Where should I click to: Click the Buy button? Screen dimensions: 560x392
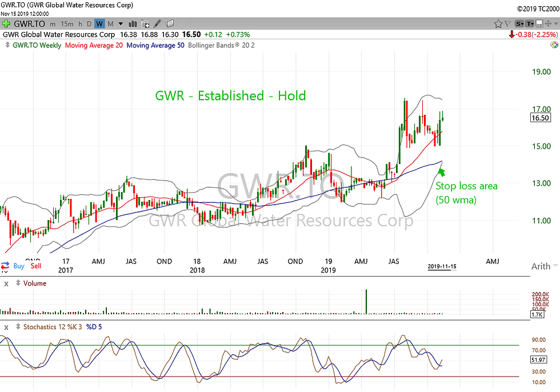tap(18, 266)
